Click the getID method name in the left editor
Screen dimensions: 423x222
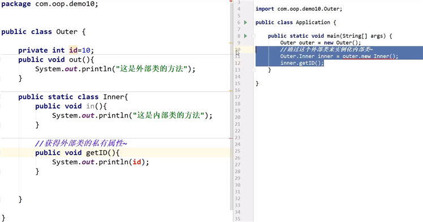(97, 153)
